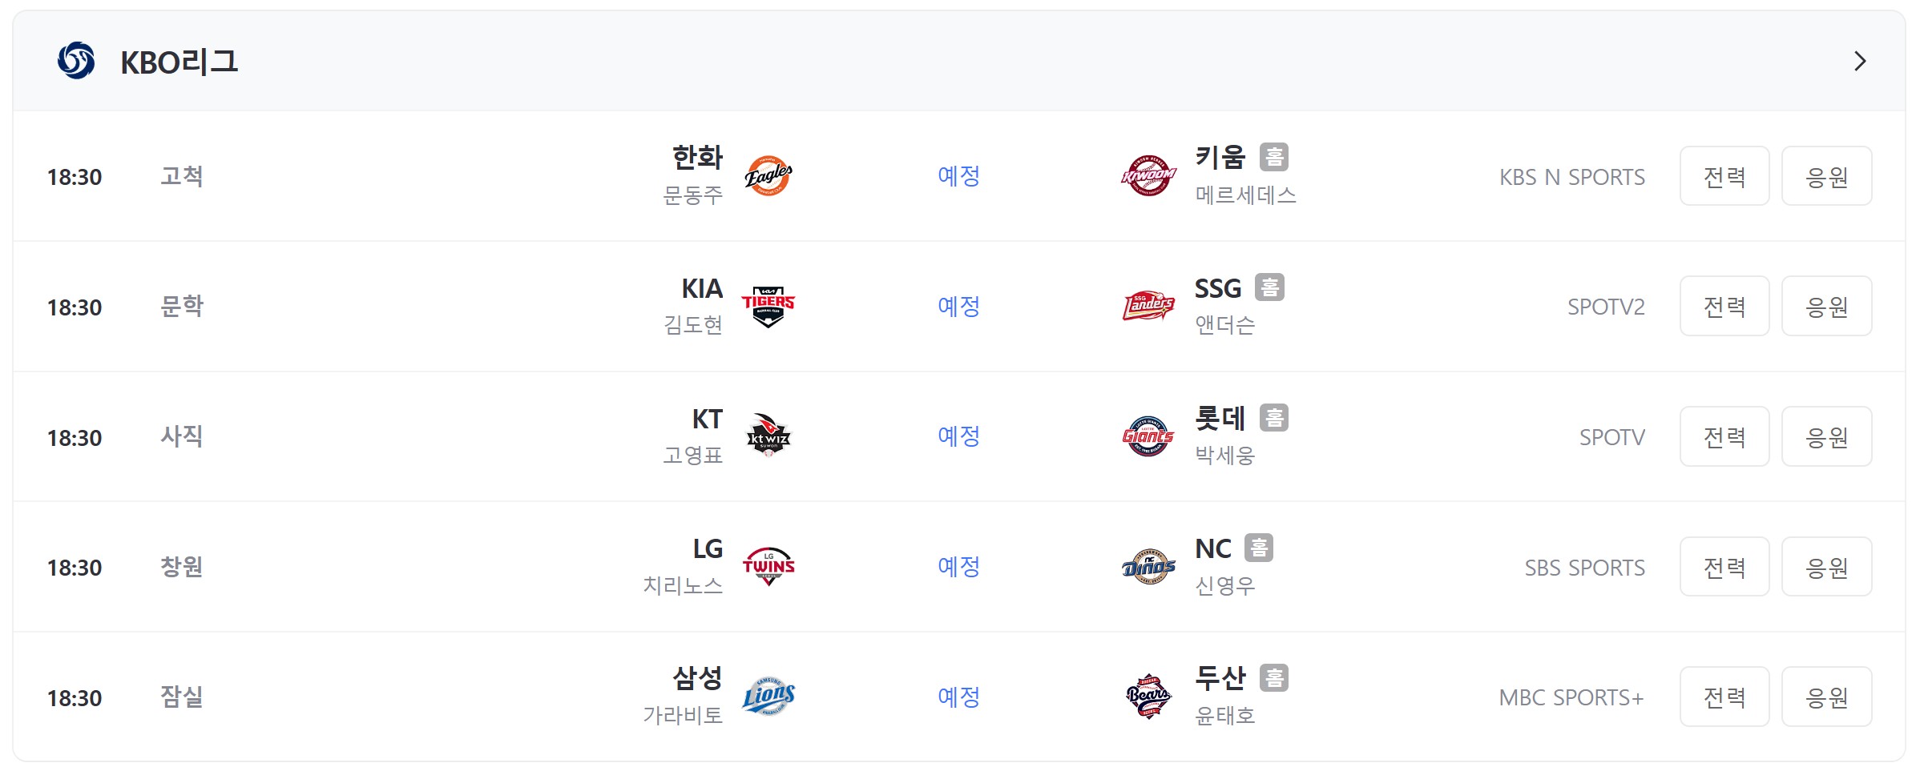Open 전력 for 삼성 vs 두산 game
This screenshot has width=1916, height=767.
pos(1724,697)
